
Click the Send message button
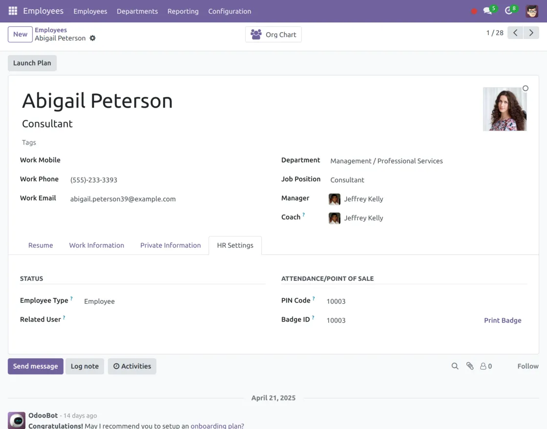pos(36,366)
